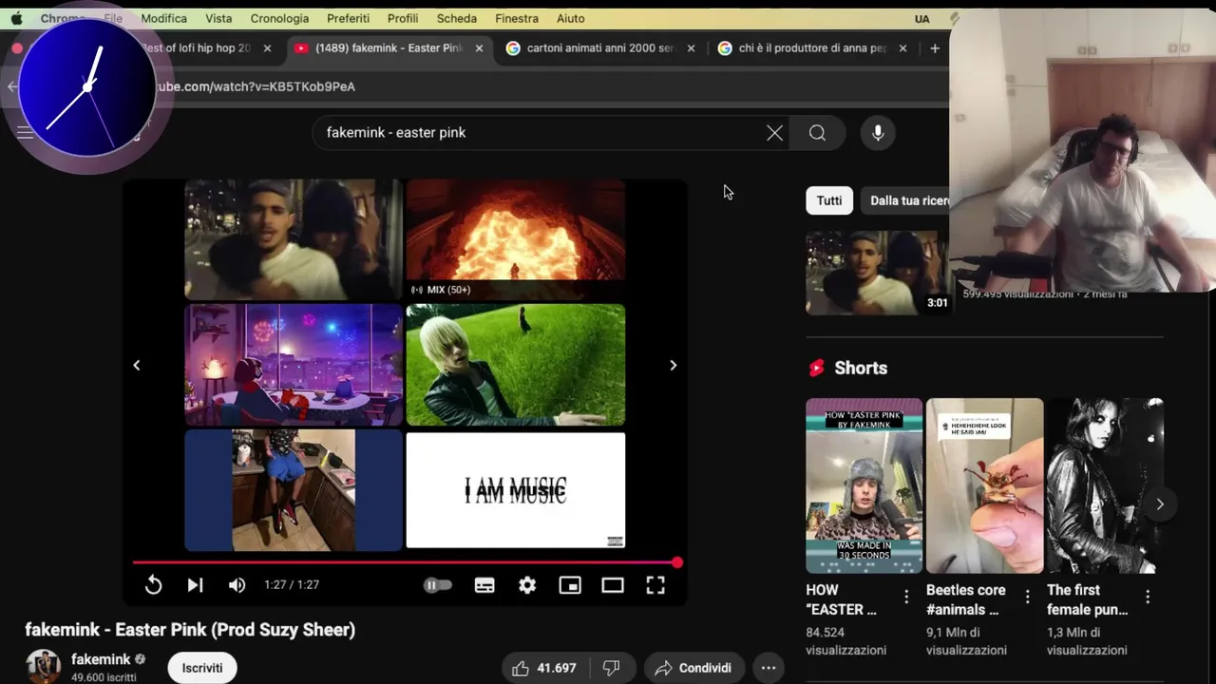Show next suggested videos arrow
Screen dimensions: 1216x684
673,365
